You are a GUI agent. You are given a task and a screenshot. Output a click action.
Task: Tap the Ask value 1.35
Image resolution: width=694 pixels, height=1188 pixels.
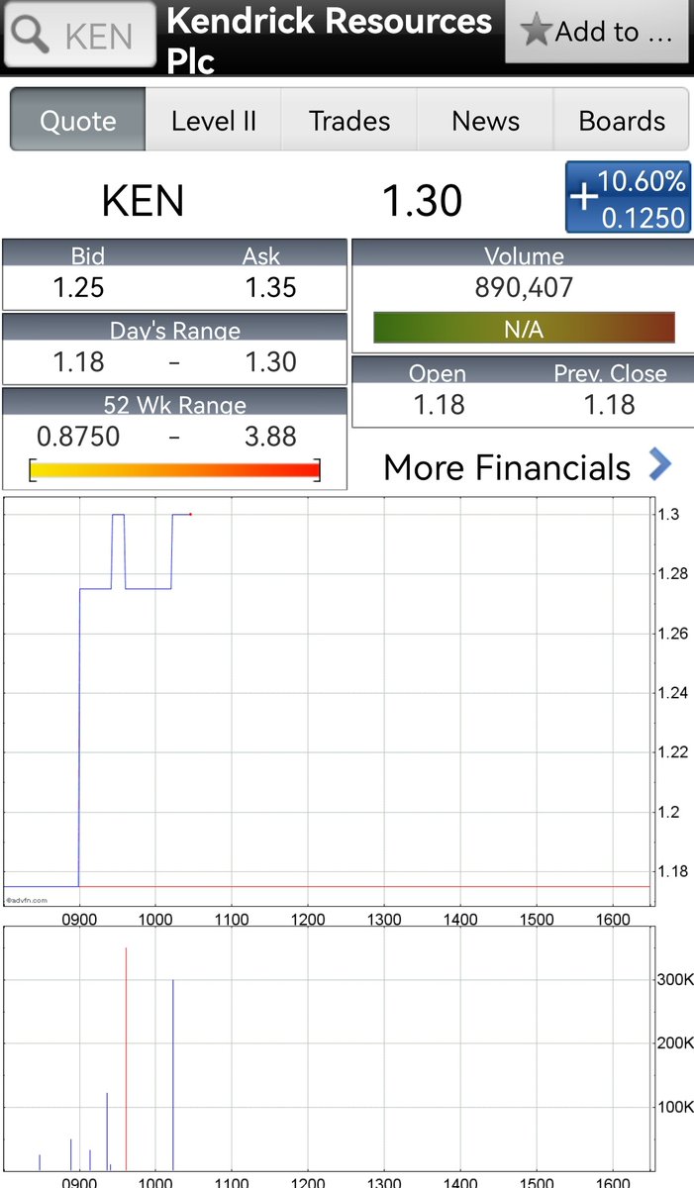(271, 288)
